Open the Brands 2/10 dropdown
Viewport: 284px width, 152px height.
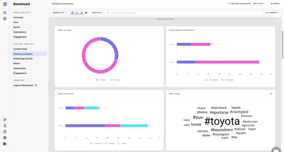click(60, 13)
